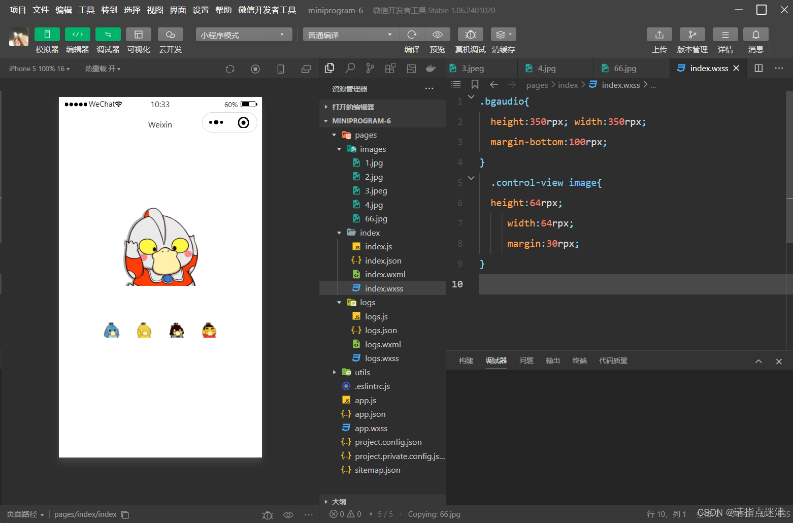The image size is (793, 523).
Task: Open 文件 menu
Action: click(41, 10)
